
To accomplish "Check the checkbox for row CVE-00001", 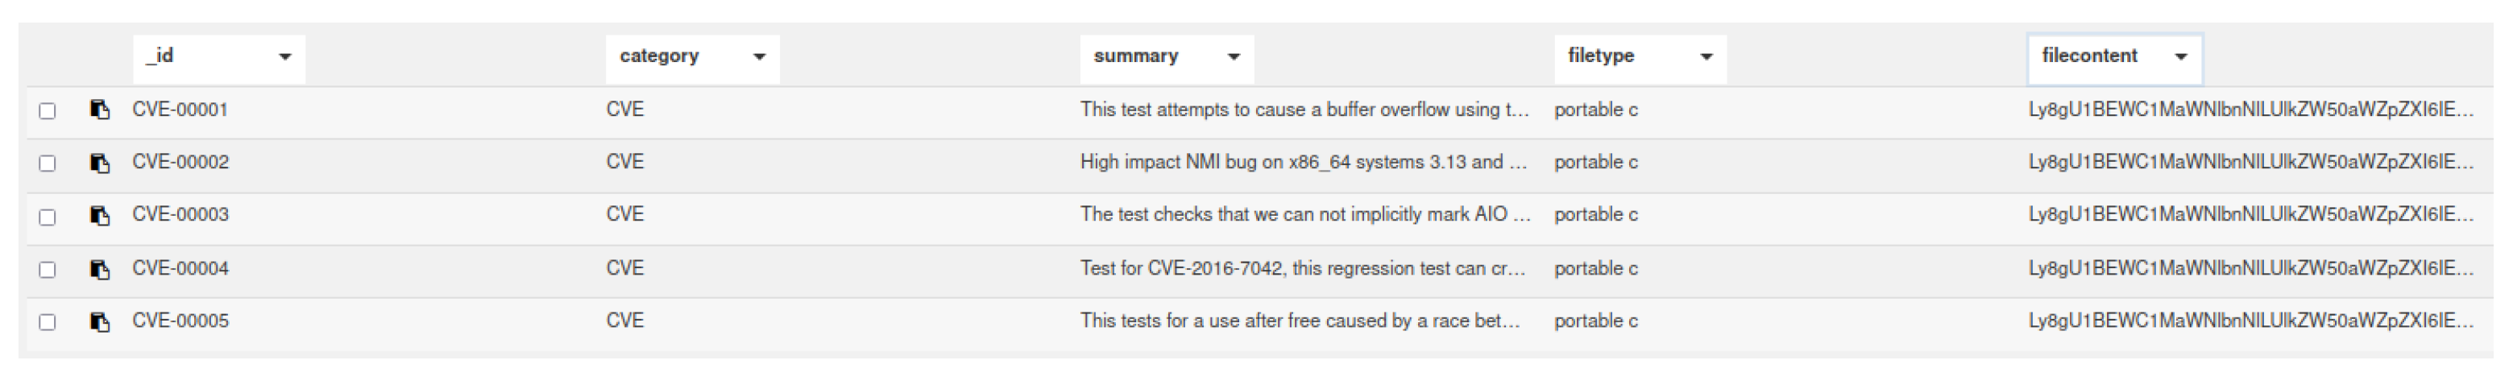I will tap(47, 110).
